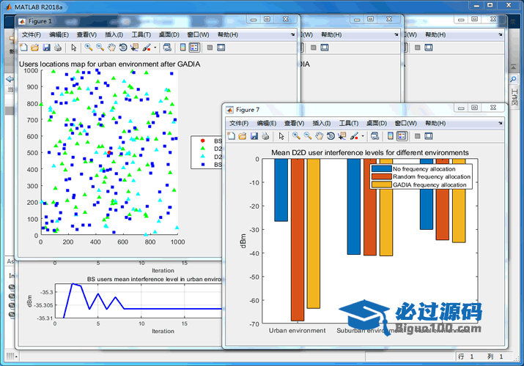Click Show Plot Tools in Figure 1
This screenshot has width=524, height=366.
pyautogui.click(x=221, y=48)
